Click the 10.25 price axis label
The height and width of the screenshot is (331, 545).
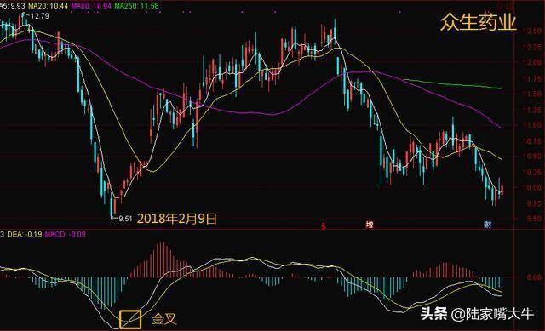pos(532,172)
